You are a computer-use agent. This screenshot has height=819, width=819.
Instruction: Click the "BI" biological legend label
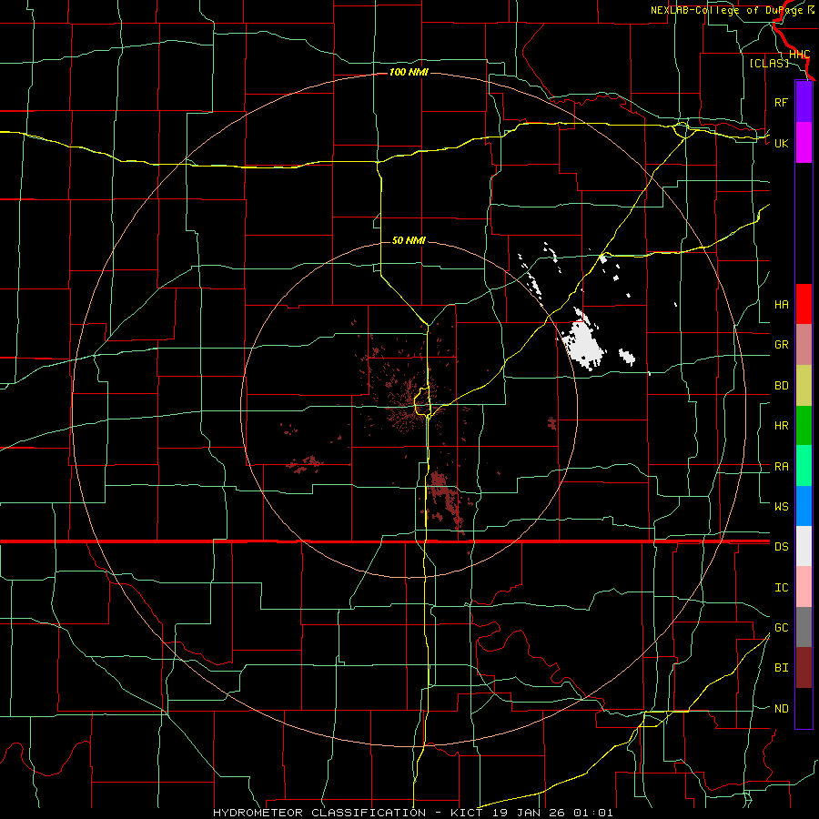(x=781, y=668)
